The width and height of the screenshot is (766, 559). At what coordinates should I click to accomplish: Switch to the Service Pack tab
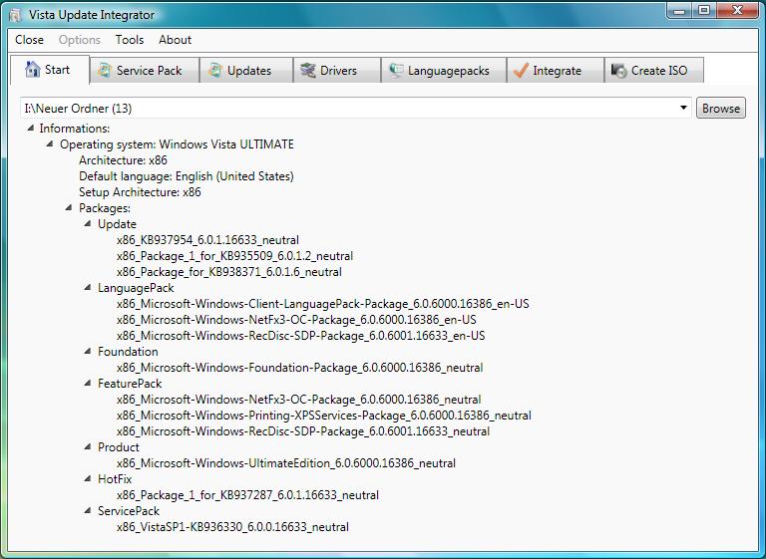tap(145, 71)
